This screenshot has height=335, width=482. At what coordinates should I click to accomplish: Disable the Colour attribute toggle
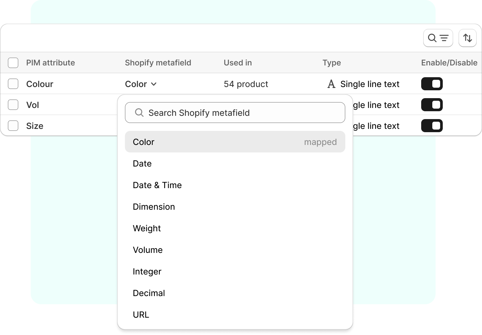point(432,84)
